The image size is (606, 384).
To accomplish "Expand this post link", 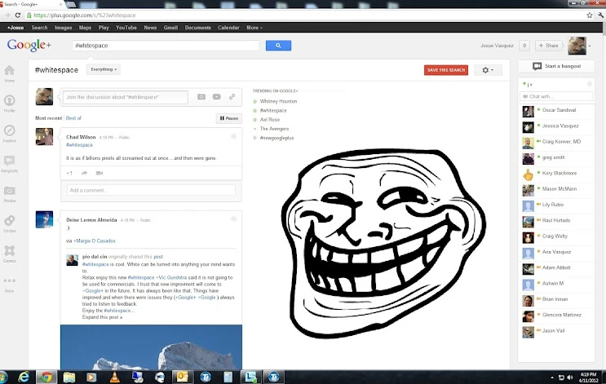I will 102,317.
